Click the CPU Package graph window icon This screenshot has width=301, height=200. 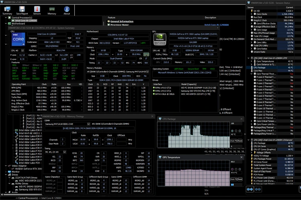[x=160, y=119]
